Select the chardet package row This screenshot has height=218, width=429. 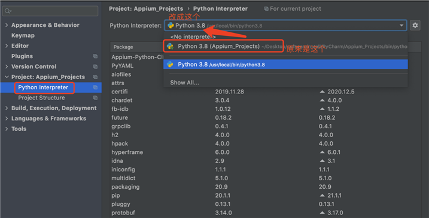266,100
